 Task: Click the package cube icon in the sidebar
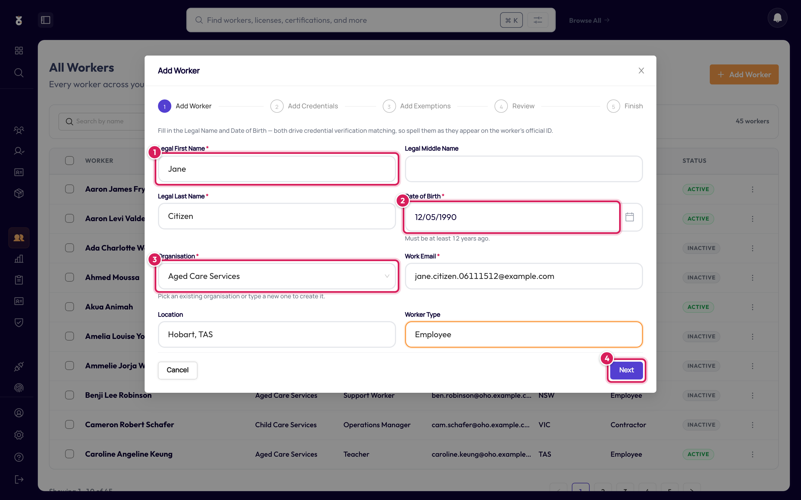pos(19,193)
